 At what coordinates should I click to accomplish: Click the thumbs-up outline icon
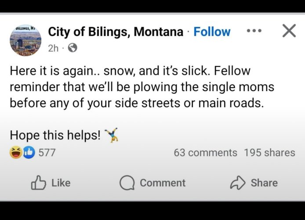pyautogui.click(x=38, y=183)
